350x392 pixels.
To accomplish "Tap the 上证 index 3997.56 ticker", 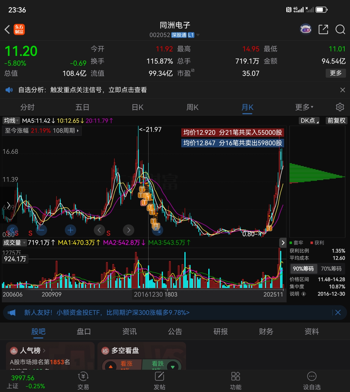I will [26, 382].
